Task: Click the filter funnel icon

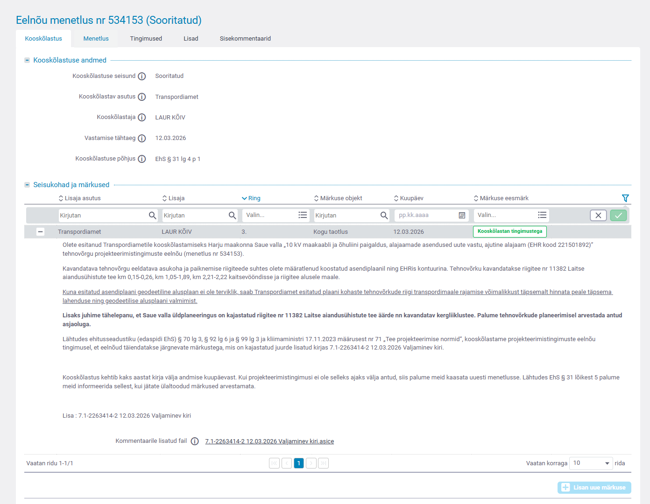Action: pyautogui.click(x=625, y=198)
